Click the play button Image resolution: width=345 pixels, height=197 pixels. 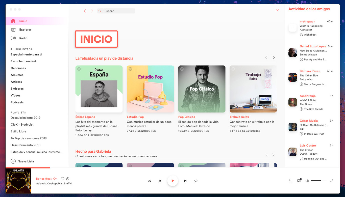click(173, 181)
